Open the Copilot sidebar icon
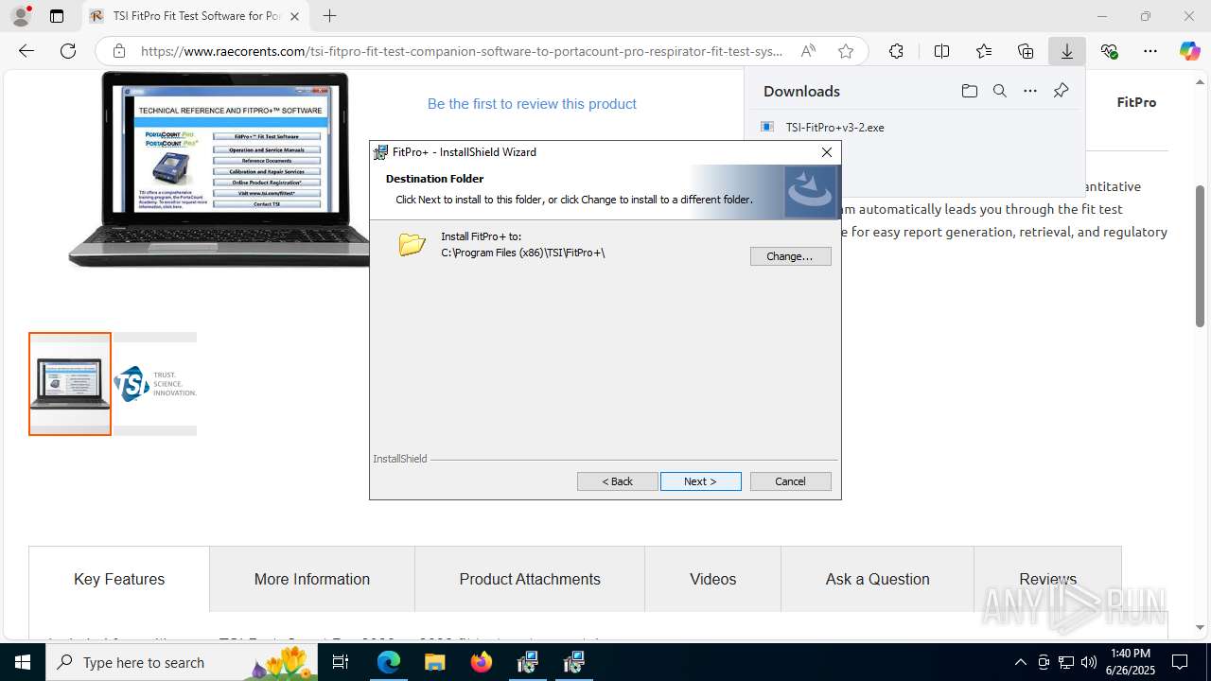The height and width of the screenshot is (681, 1211). point(1190,51)
